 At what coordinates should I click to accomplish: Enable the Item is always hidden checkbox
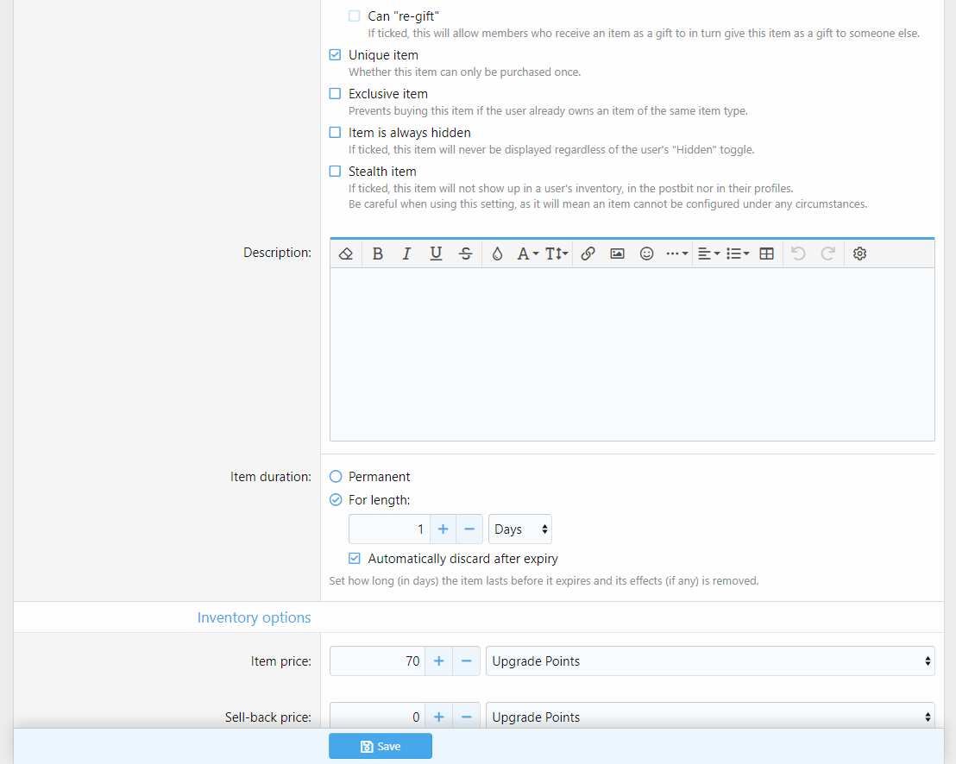pyautogui.click(x=335, y=132)
